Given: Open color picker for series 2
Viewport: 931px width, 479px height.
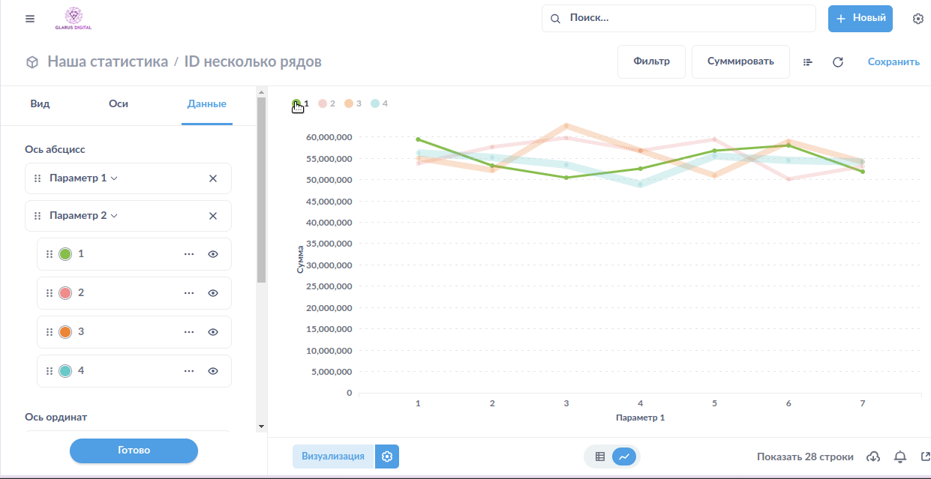Looking at the screenshot, I should pyautogui.click(x=65, y=293).
